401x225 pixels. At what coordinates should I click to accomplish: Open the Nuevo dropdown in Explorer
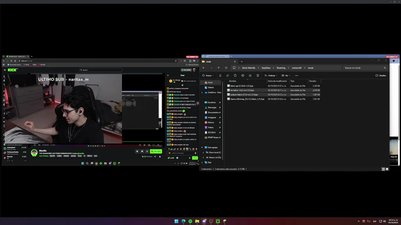[x=208, y=75]
